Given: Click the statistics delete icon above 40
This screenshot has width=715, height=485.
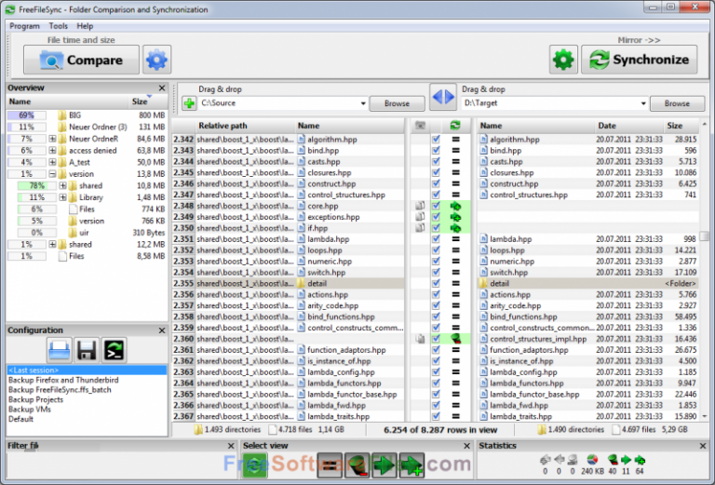Looking at the screenshot, I should coord(613,460).
